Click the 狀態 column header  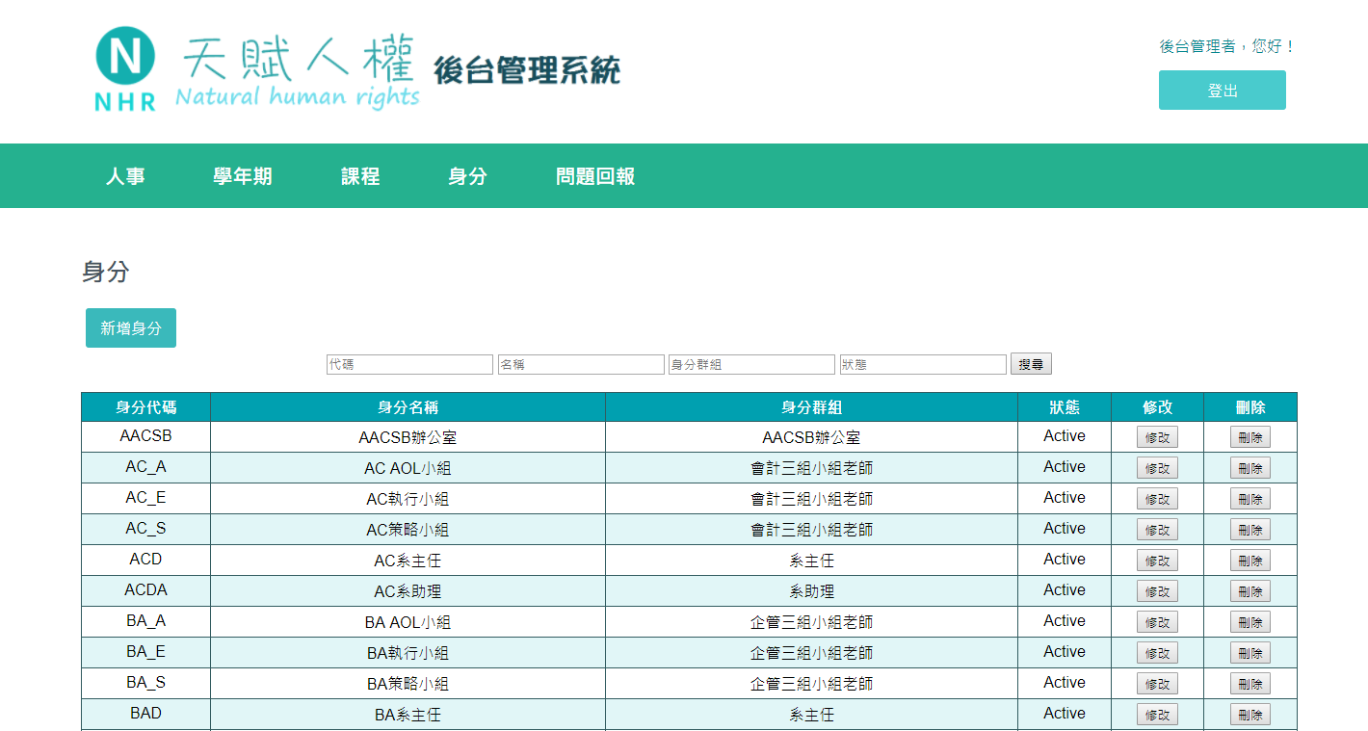1065,407
